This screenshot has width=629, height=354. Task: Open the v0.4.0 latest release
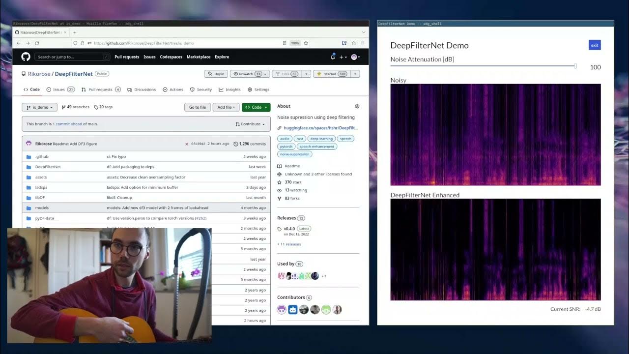click(289, 229)
